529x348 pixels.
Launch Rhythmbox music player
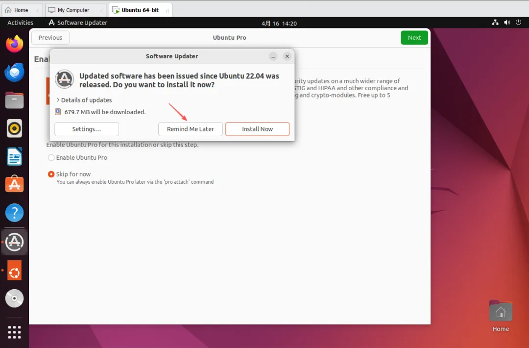pyautogui.click(x=15, y=128)
